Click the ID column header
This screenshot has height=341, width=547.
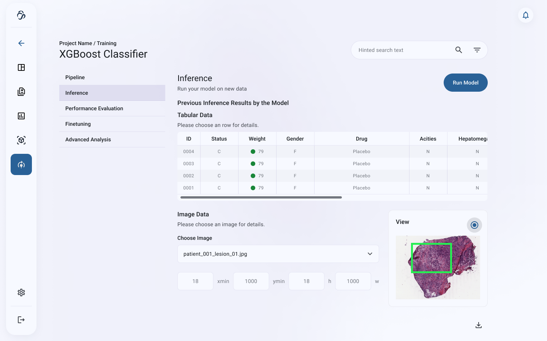[x=189, y=139]
